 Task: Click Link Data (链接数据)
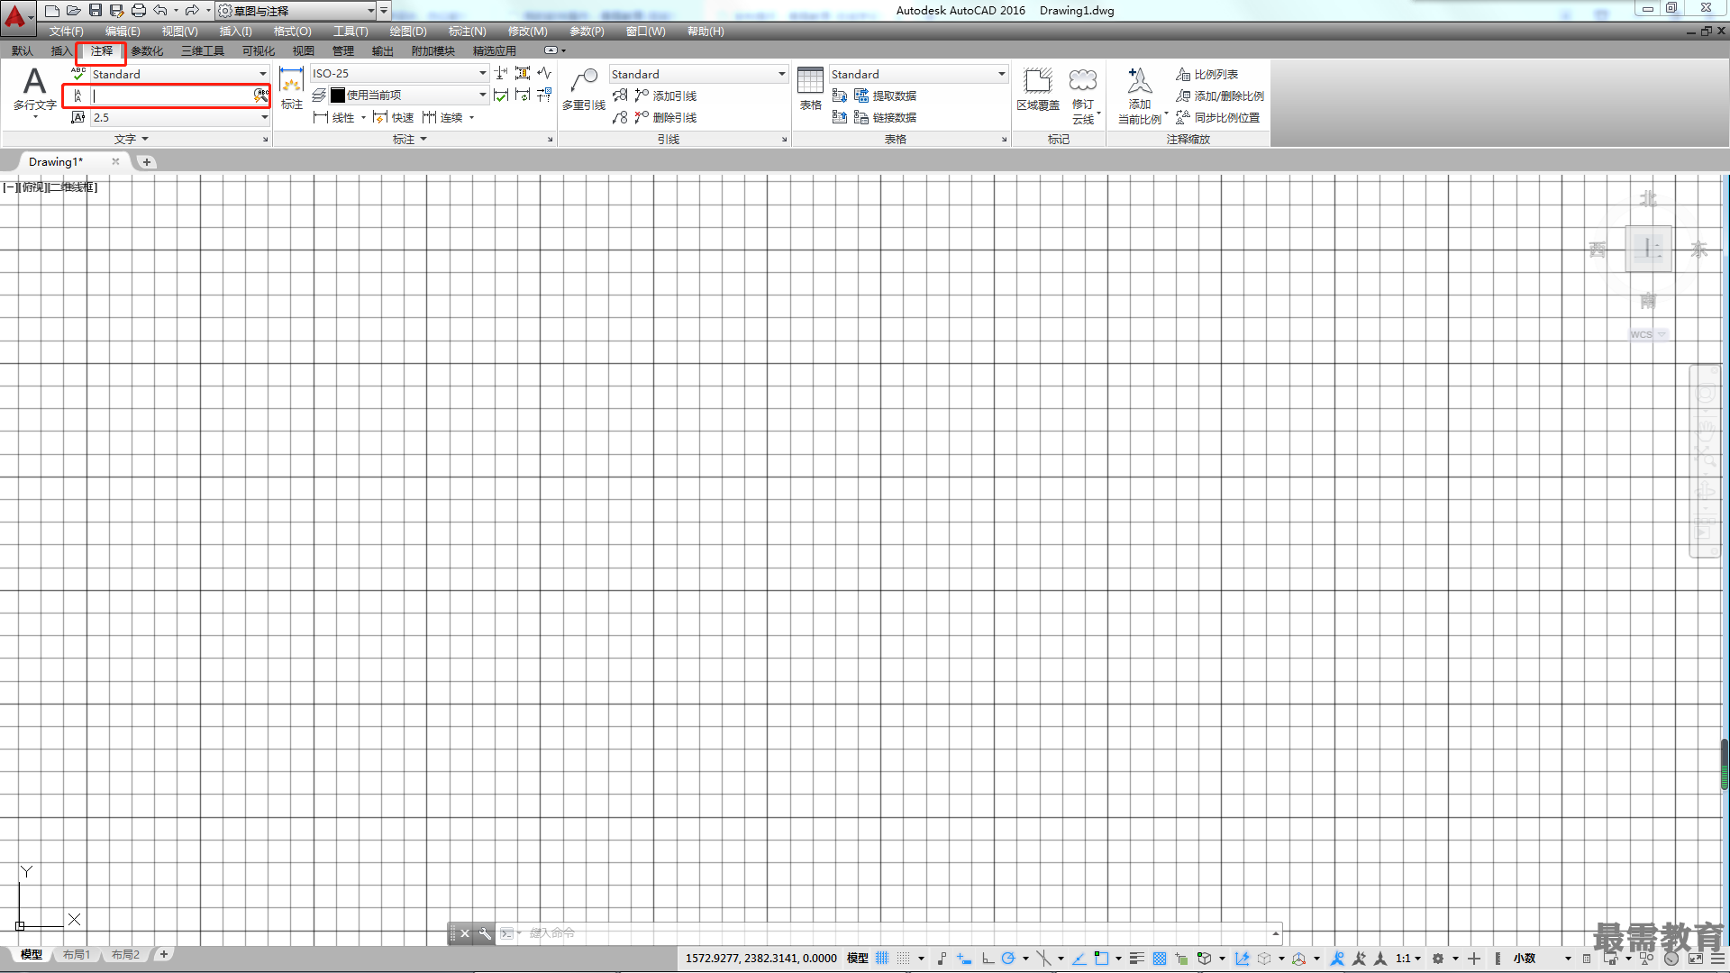pyautogui.click(x=886, y=117)
